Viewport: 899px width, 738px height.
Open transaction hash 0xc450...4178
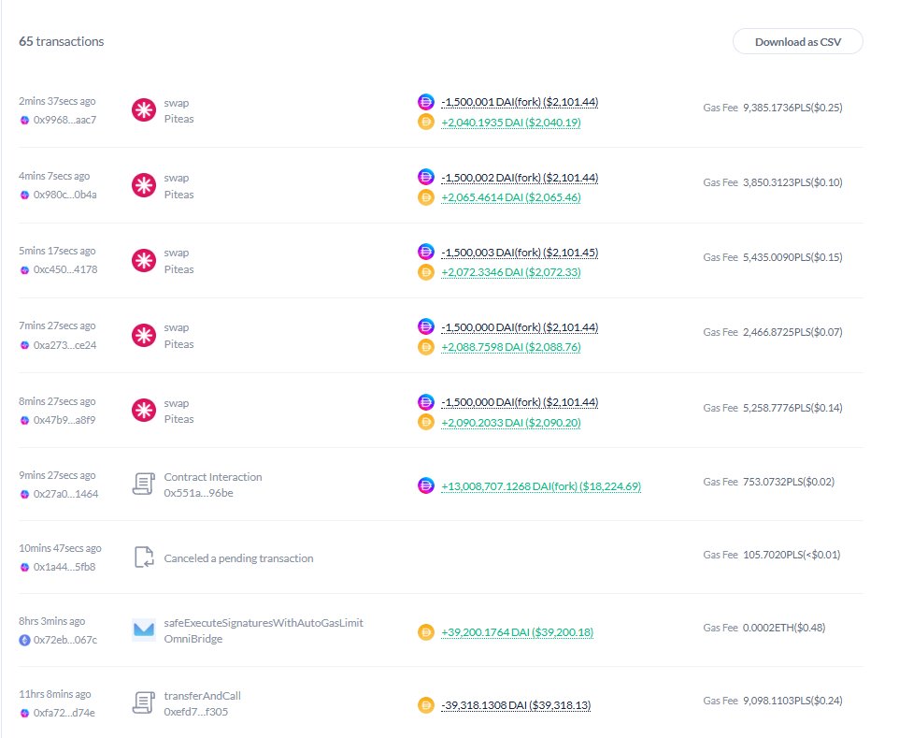pyautogui.click(x=65, y=269)
